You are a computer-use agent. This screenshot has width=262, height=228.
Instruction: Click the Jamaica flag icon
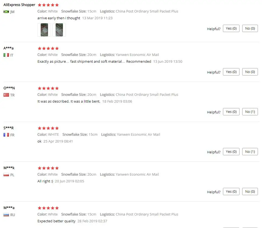[6, 12]
